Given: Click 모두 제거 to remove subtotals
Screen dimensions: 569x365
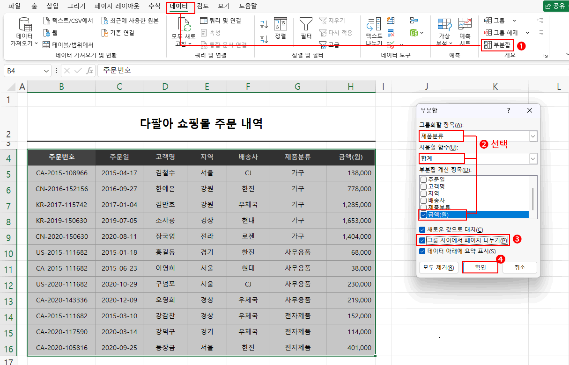Looking at the screenshot, I should [x=438, y=267].
